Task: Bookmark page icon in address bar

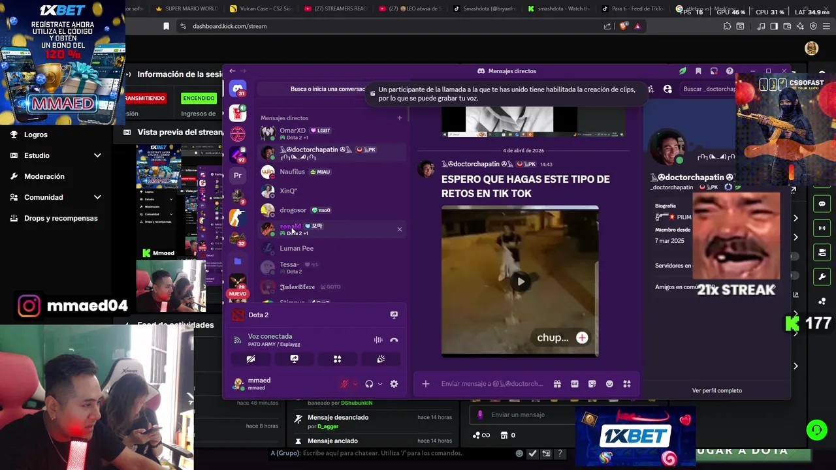Action: click(167, 26)
